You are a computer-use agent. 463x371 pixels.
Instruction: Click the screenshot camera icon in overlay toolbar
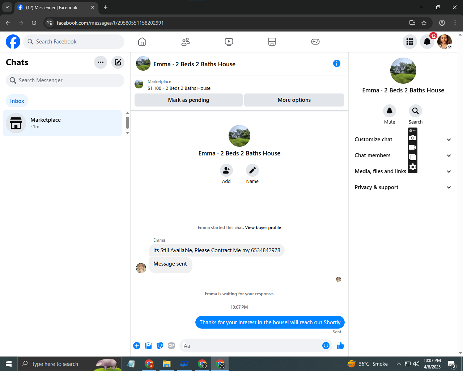[413, 138]
